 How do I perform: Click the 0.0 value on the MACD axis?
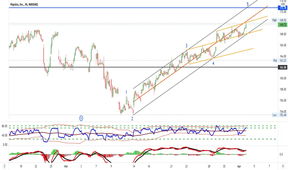click(281, 154)
